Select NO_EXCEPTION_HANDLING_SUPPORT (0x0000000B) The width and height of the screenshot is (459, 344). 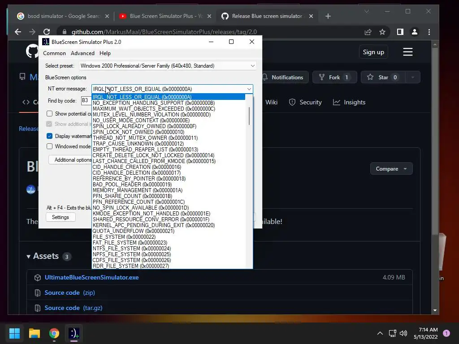tap(169, 103)
